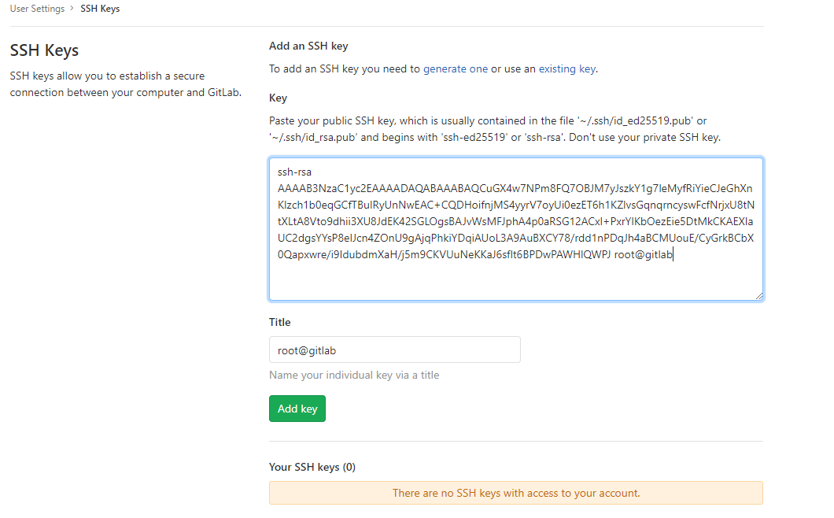Click the 'Your SSH keys (0)' heading
Image resolution: width=834 pixels, height=518 pixels.
coord(312,467)
